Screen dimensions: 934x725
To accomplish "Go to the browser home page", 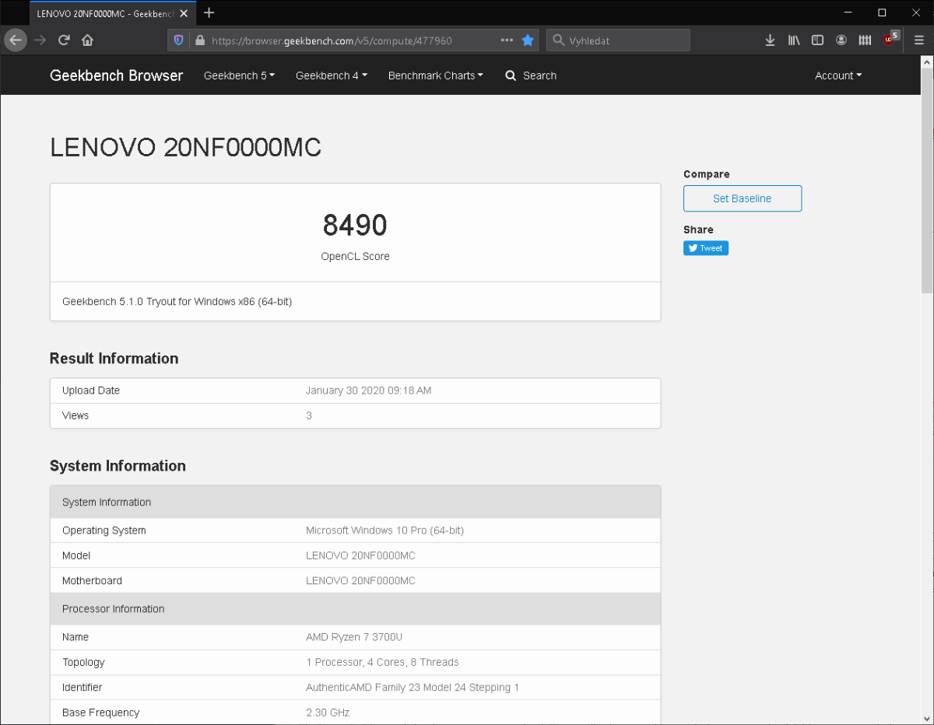I will tap(87, 40).
